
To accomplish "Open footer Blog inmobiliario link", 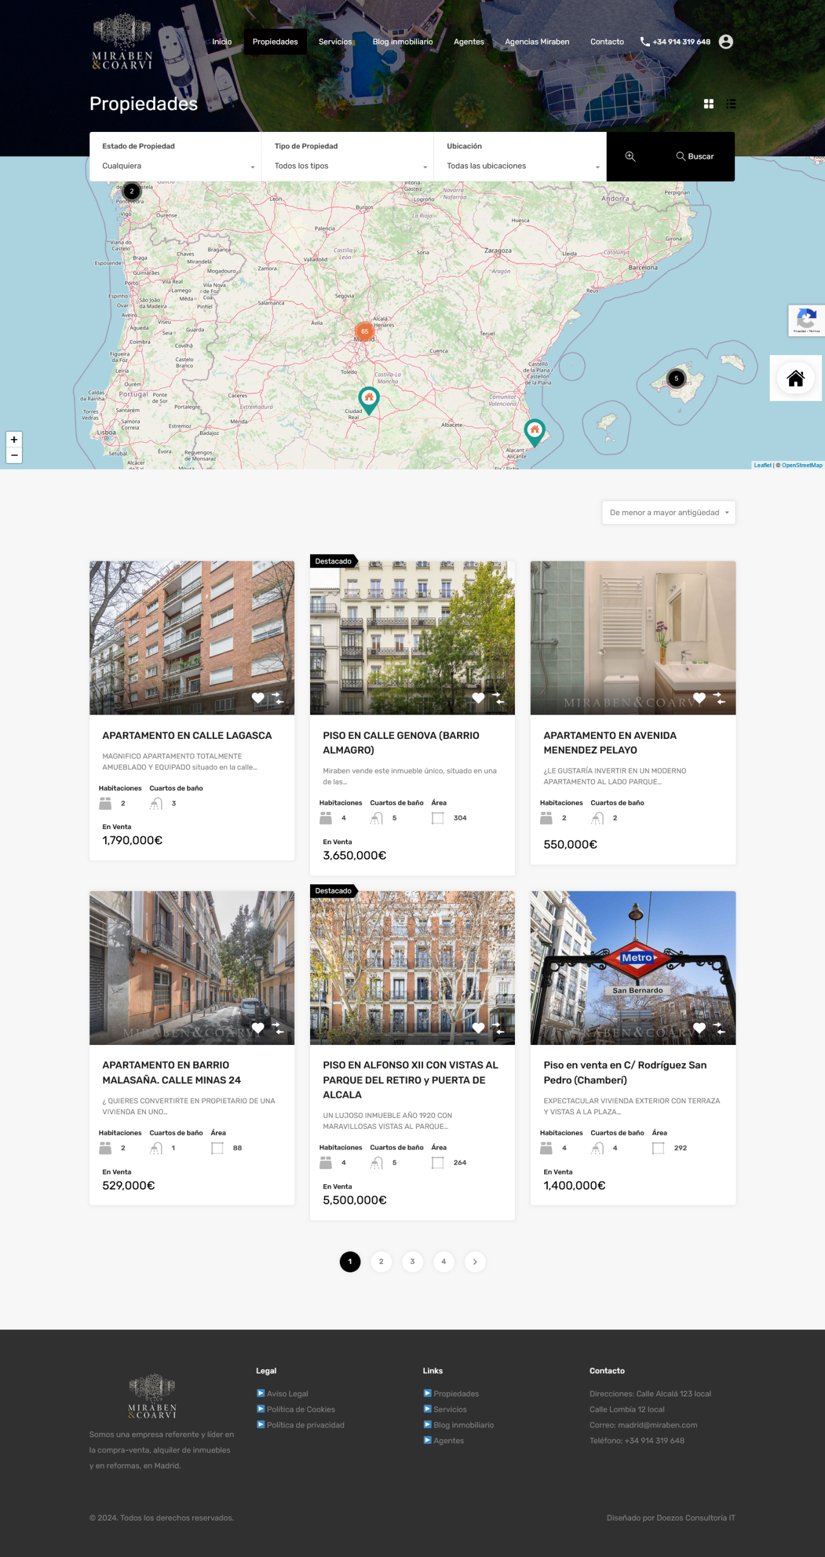I will pos(463,1425).
